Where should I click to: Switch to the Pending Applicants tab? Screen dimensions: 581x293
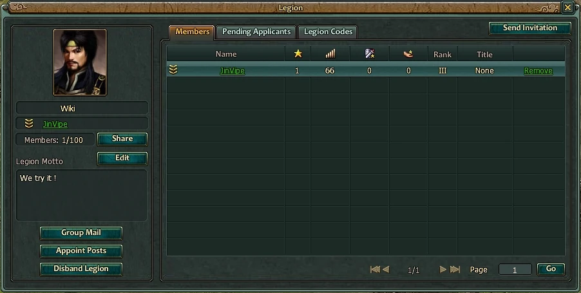click(x=256, y=32)
